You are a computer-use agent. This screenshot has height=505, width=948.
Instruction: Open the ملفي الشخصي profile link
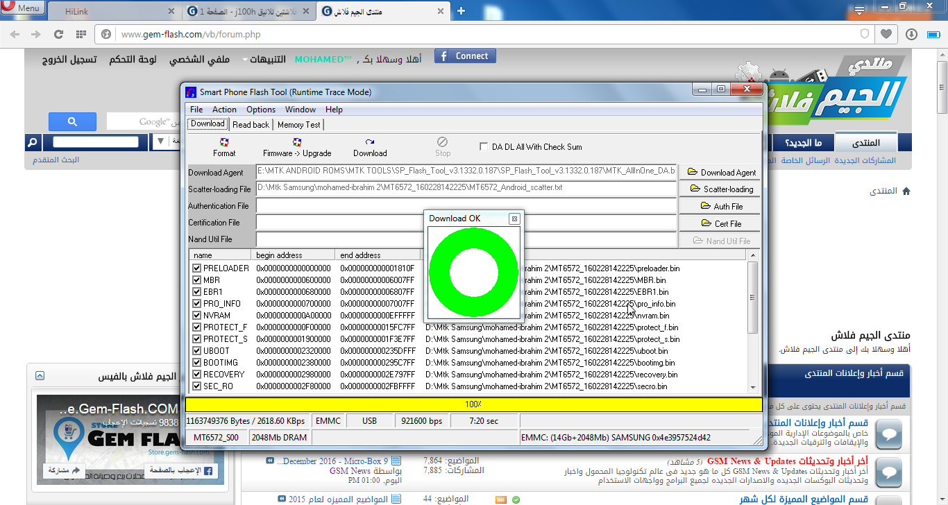[200, 60]
